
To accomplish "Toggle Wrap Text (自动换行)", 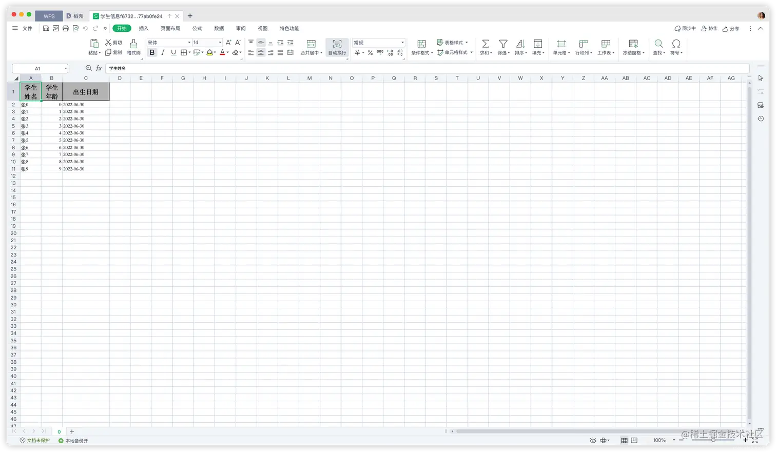I will click(x=337, y=47).
